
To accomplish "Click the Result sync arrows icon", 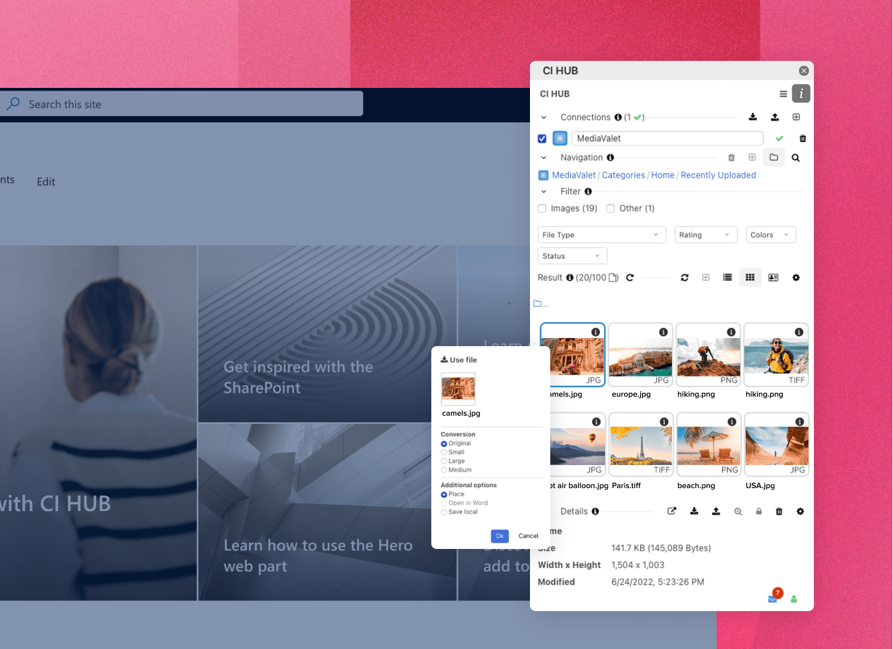I will (x=685, y=278).
